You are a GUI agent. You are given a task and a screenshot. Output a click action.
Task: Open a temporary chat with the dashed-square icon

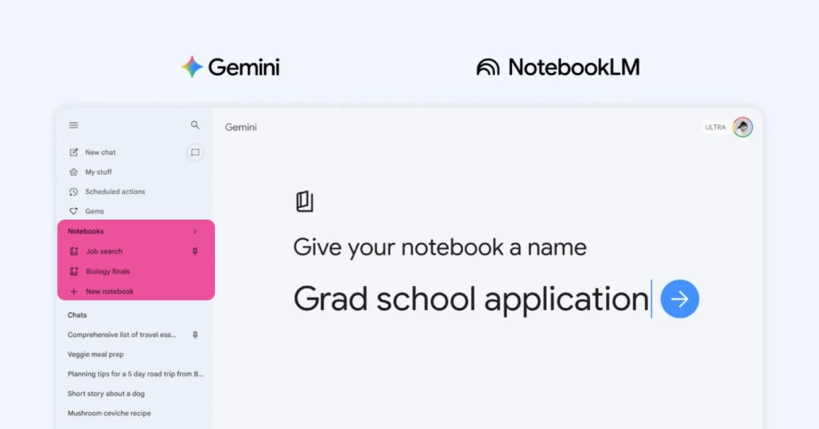(x=195, y=152)
